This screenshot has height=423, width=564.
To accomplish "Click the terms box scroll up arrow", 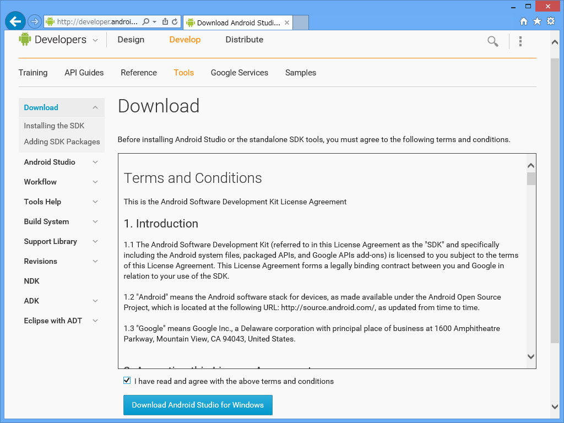I will 531,165.
